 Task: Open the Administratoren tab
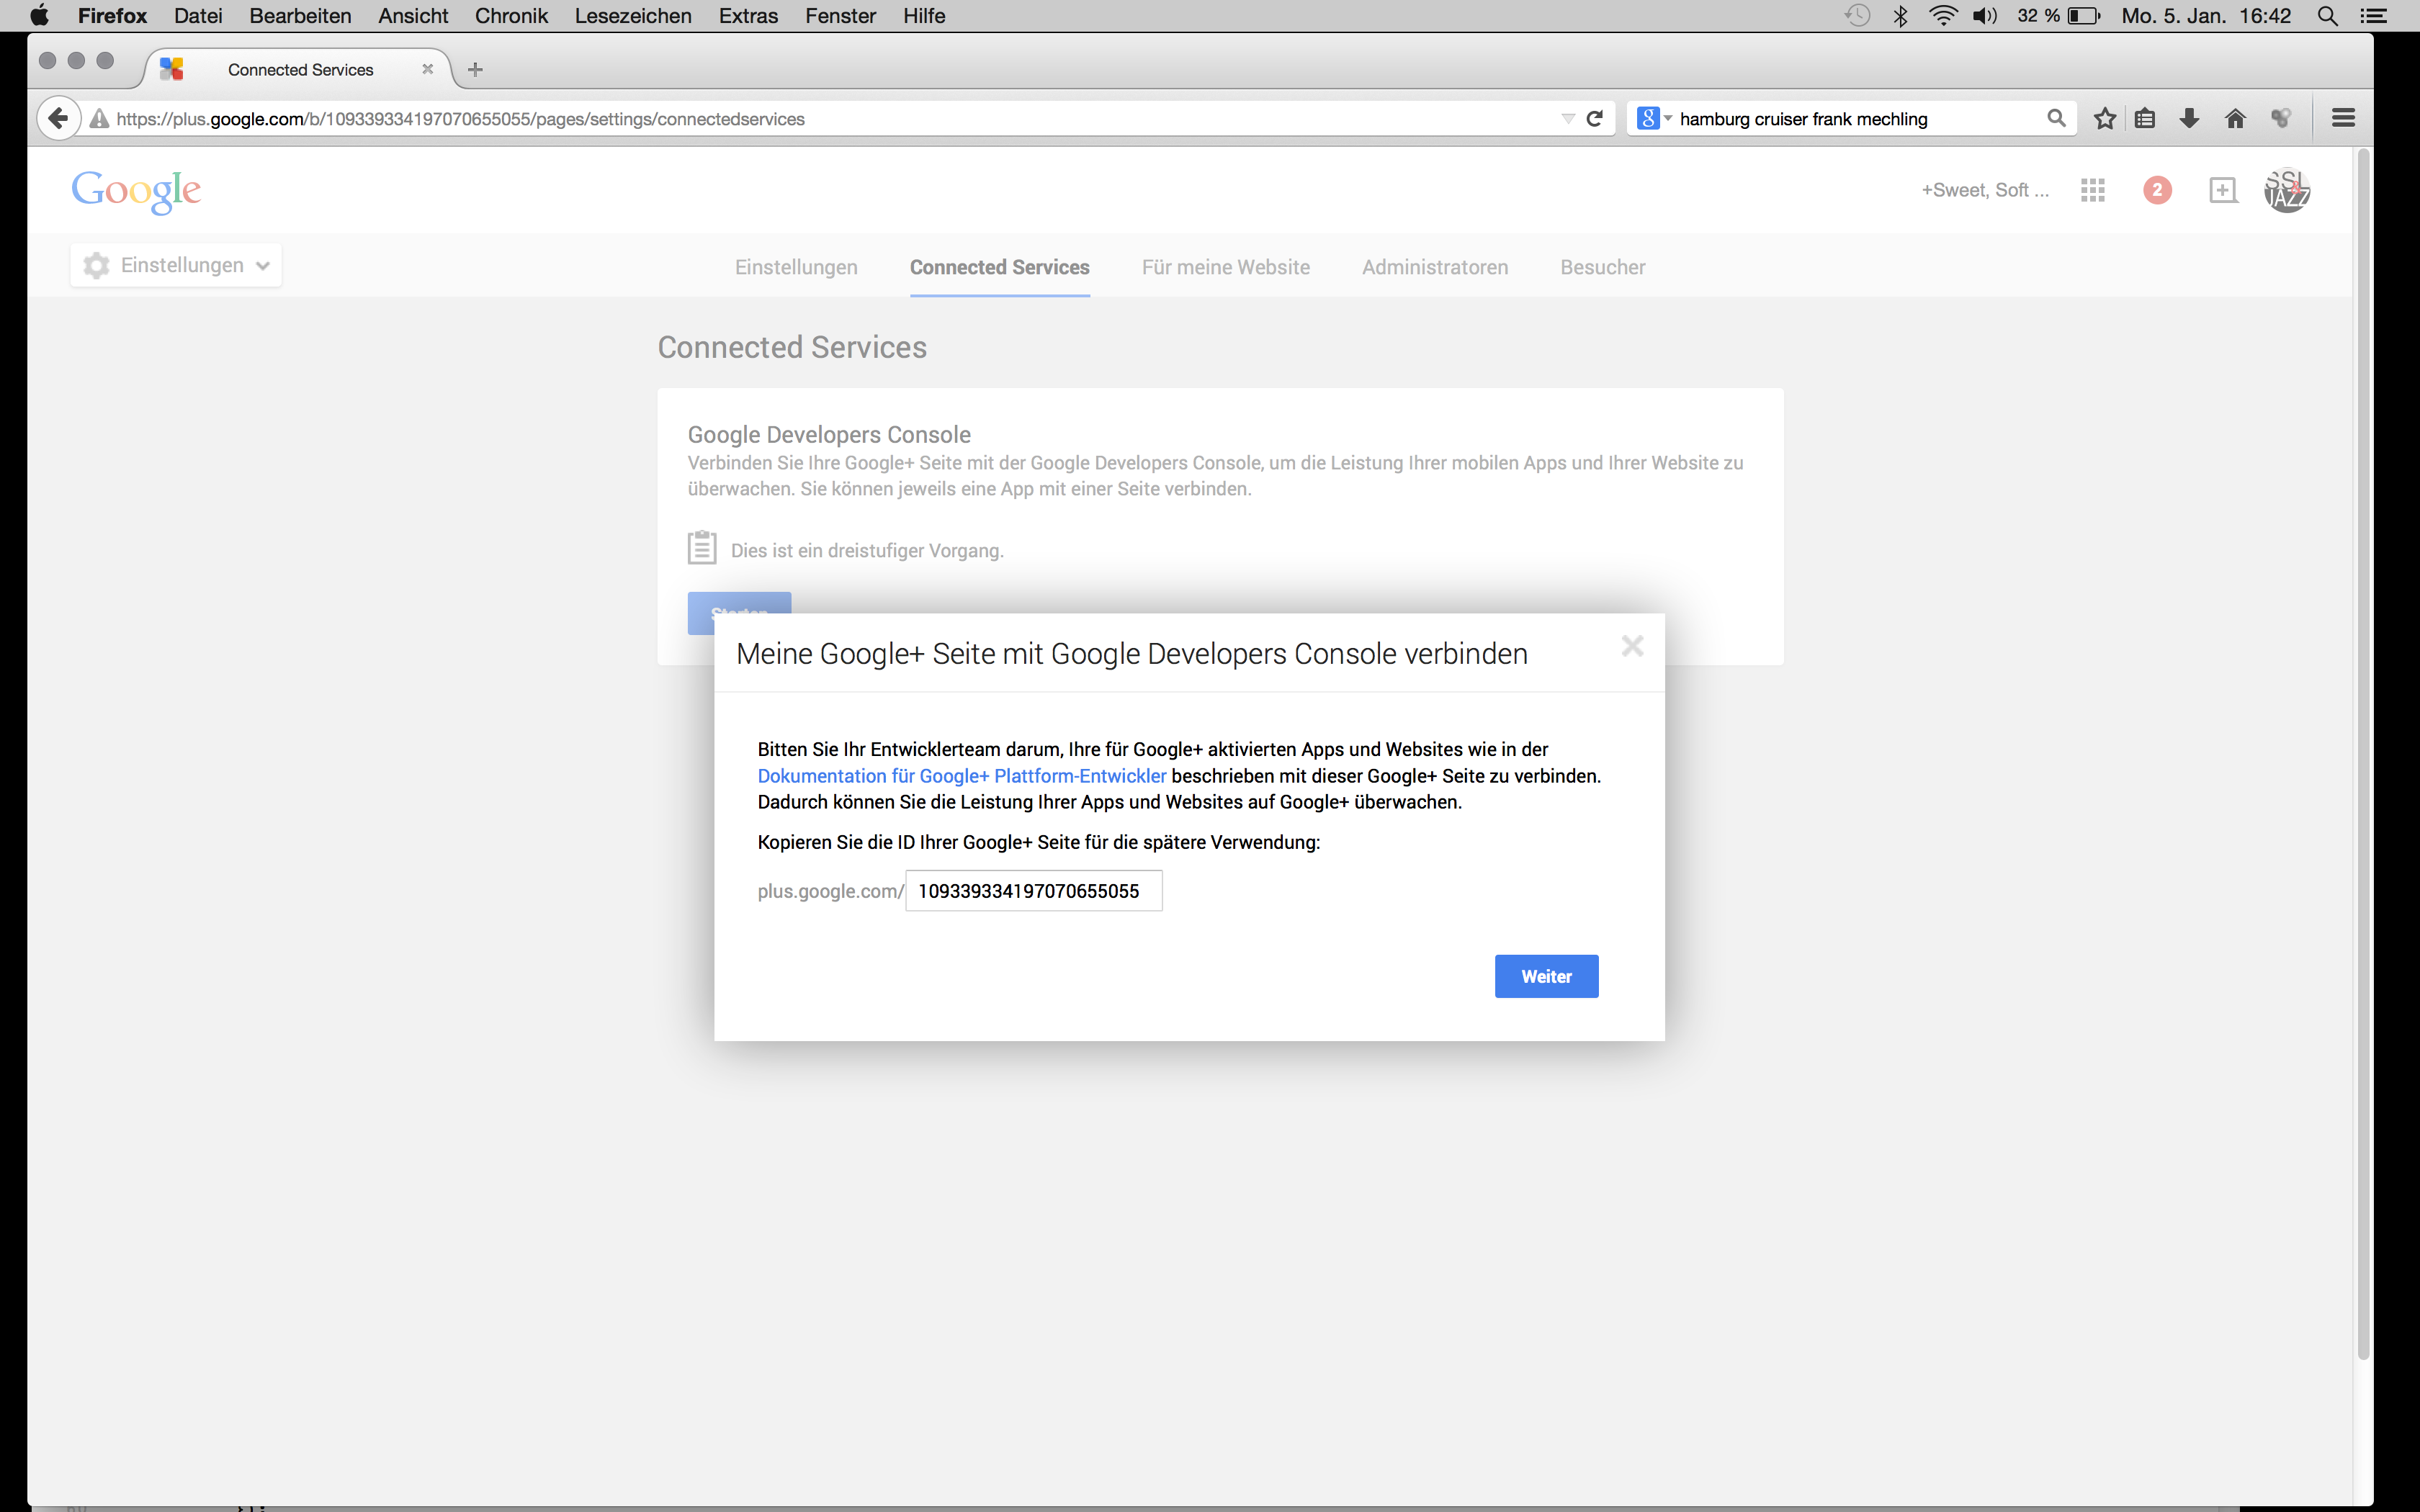click(x=1435, y=267)
